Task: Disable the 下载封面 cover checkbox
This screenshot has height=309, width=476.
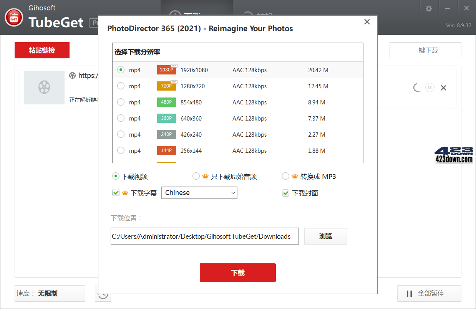Action: tap(285, 193)
